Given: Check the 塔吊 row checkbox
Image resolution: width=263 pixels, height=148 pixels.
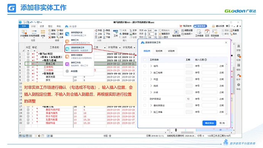Looking at the screenshot, I should 144,66.
